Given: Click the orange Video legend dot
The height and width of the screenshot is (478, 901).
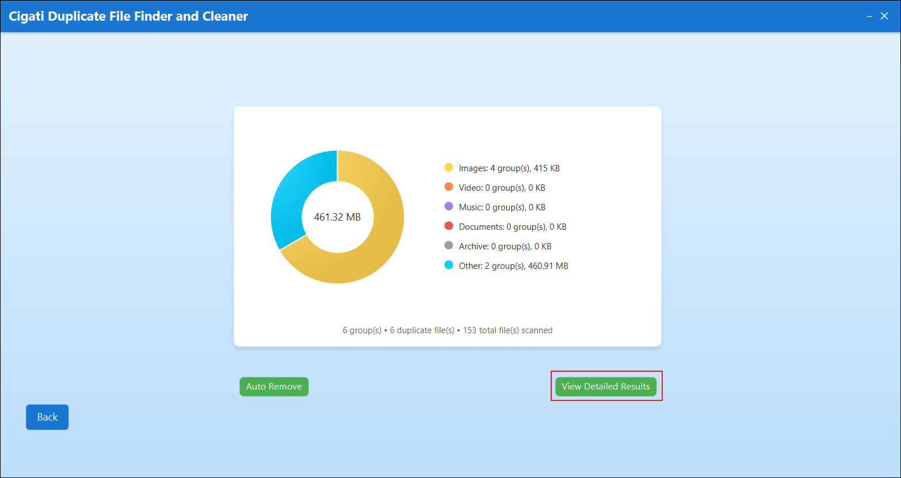Looking at the screenshot, I should click(449, 187).
